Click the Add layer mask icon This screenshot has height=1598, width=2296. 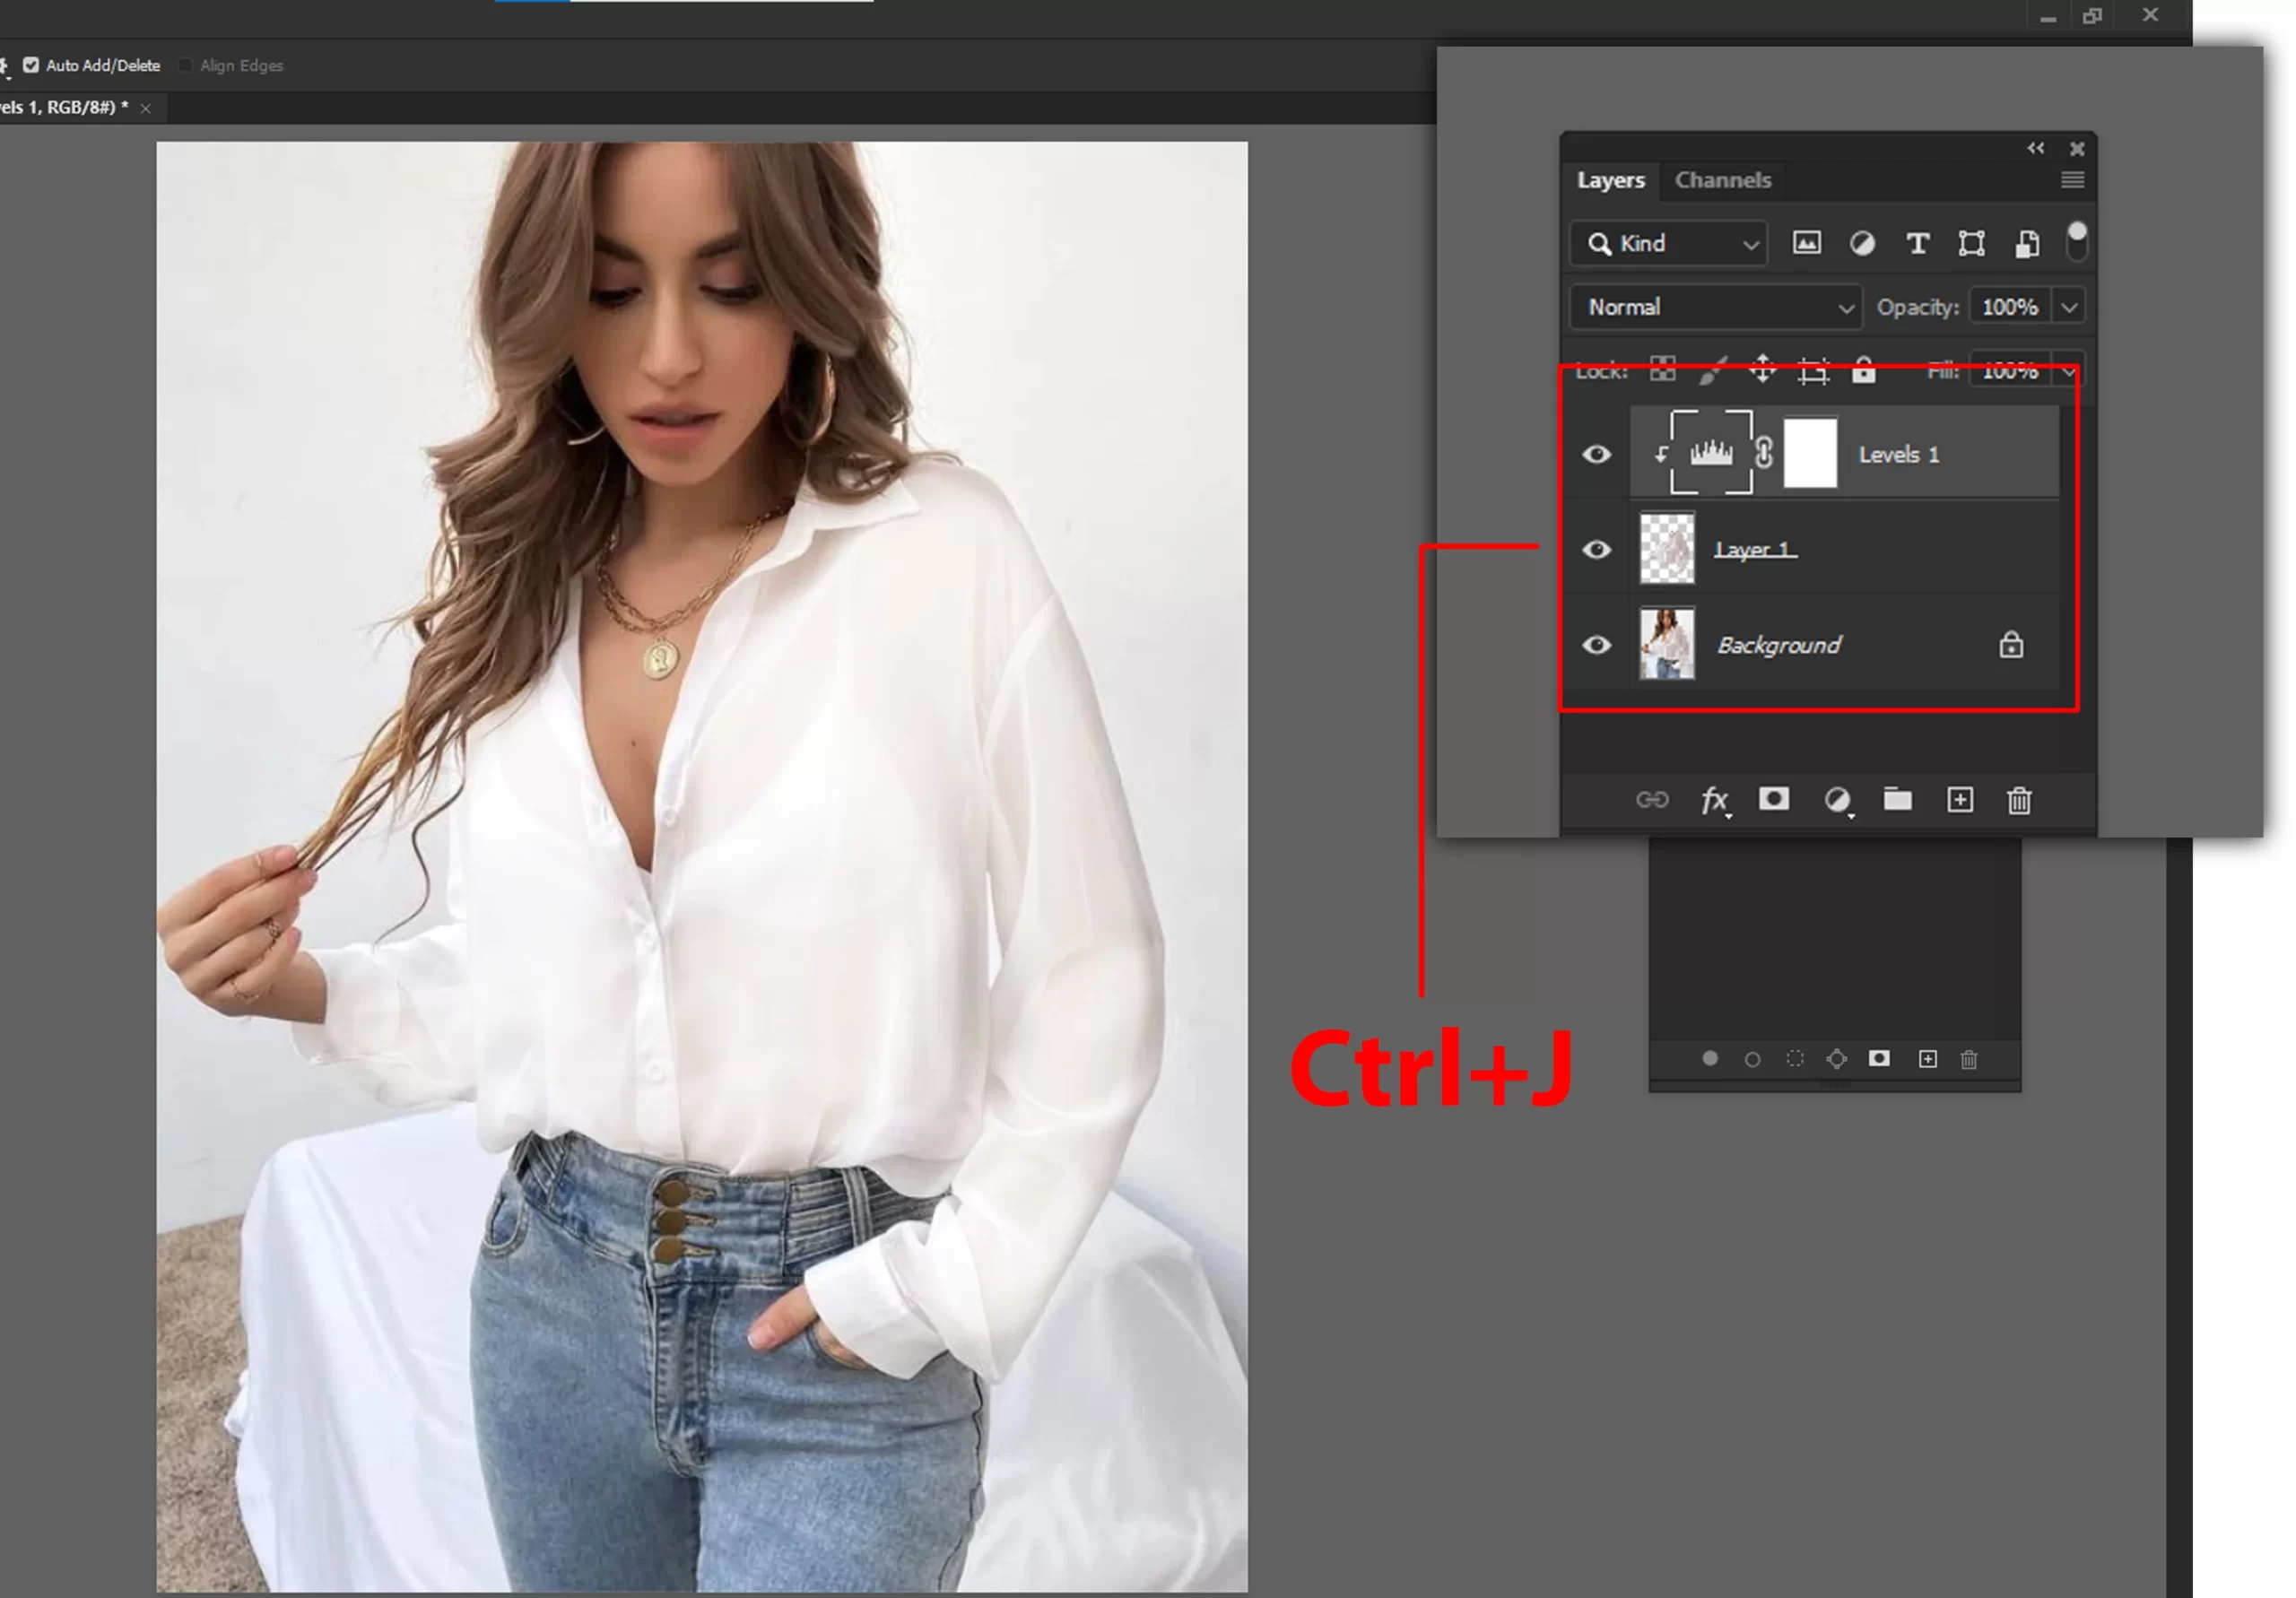pyautogui.click(x=1773, y=799)
